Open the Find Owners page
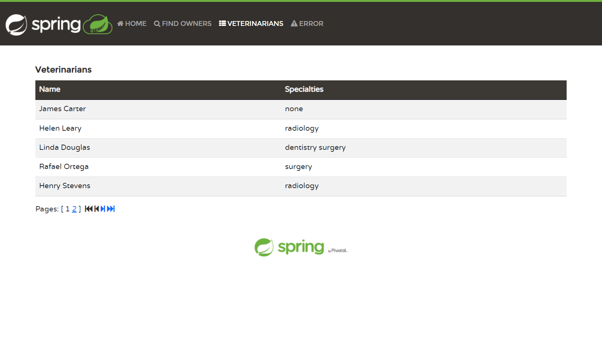 [x=183, y=24]
